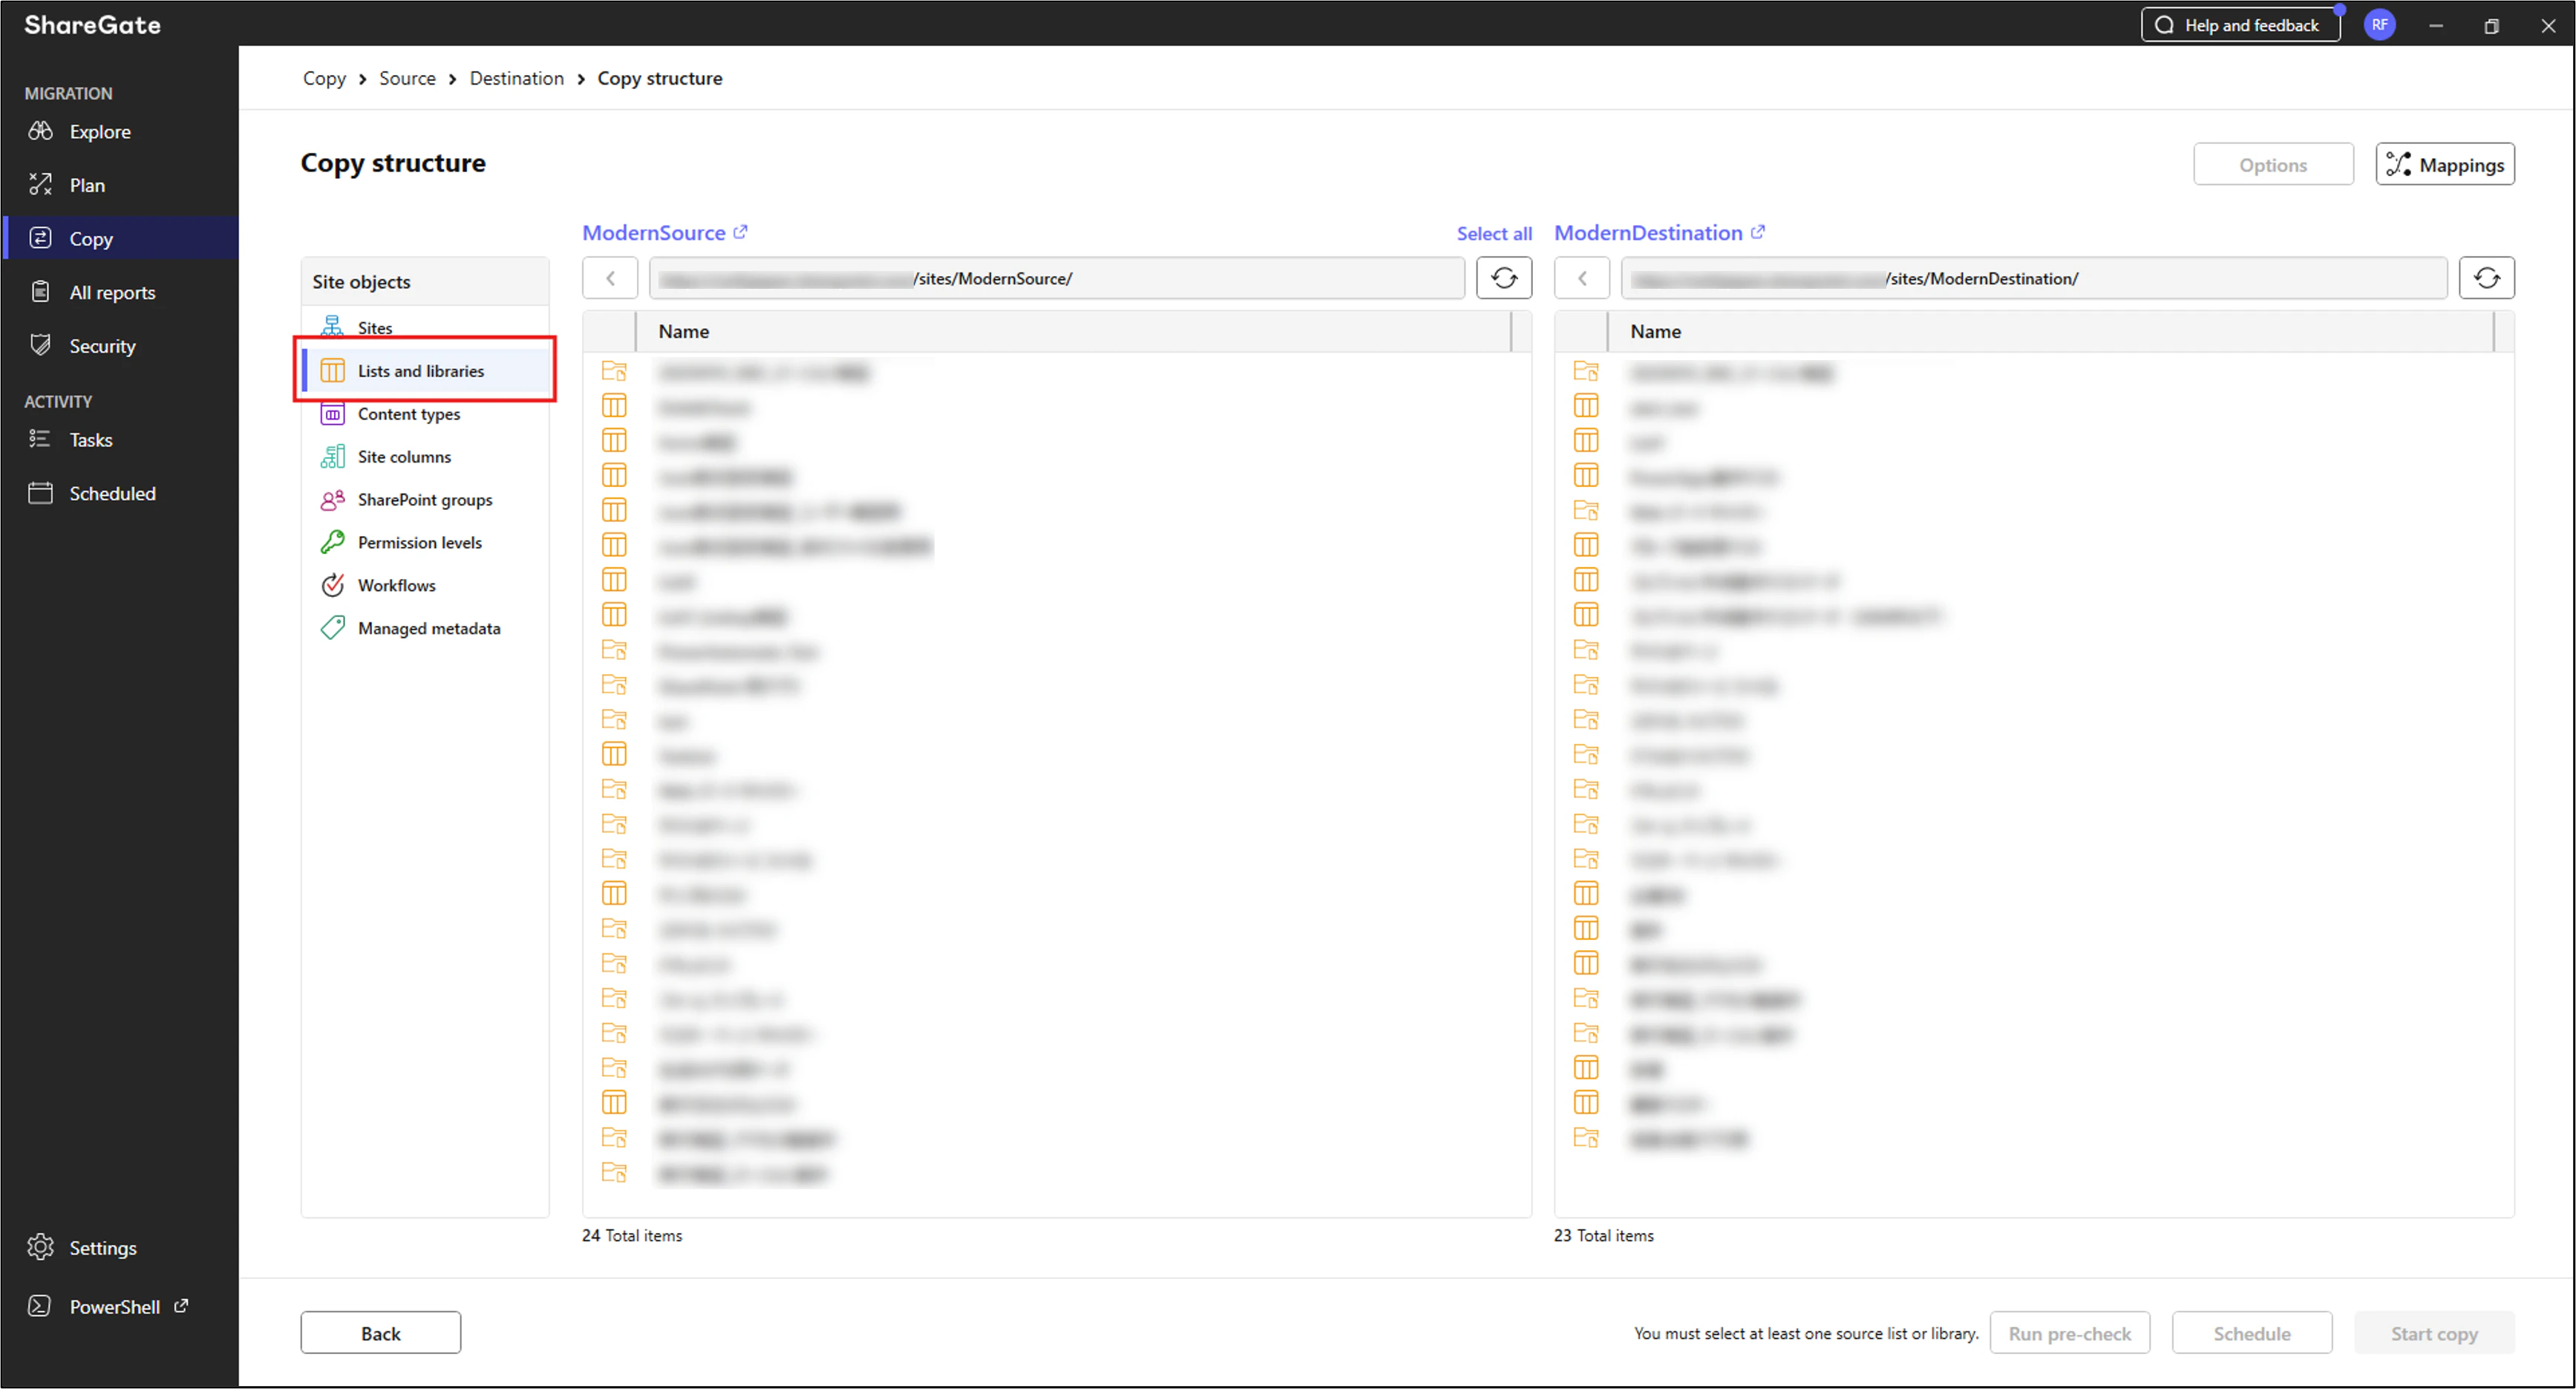Click the Site columns icon
This screenshot has width=2576, height=1389.
333,457
